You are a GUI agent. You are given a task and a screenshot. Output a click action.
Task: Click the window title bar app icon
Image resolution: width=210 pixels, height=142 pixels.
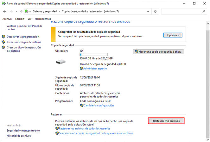pyautogui.click(x=4, y=3)
